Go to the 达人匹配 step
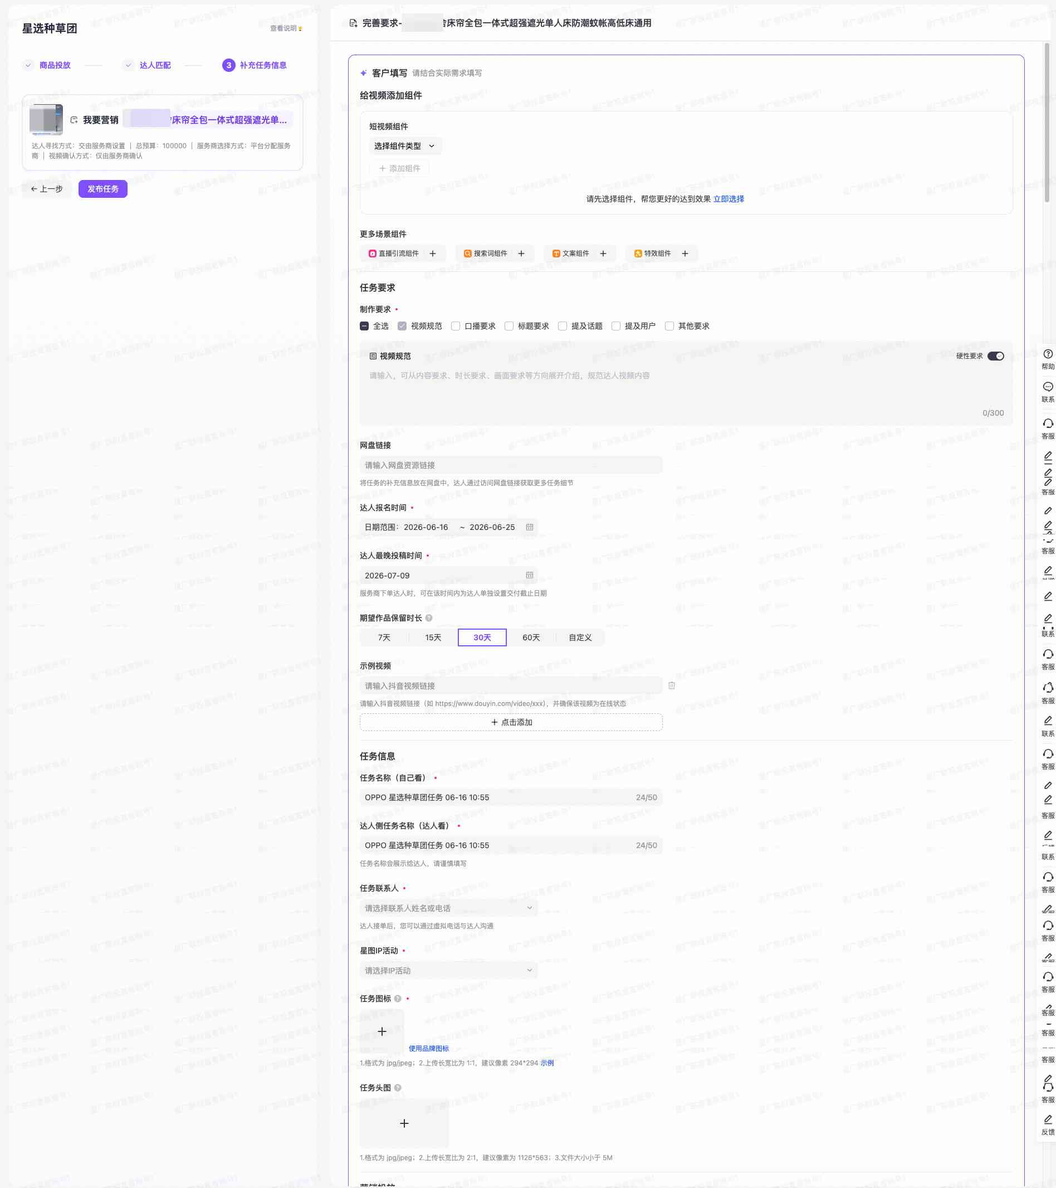The image size is (1056, 1188). (x=147, y=65)
